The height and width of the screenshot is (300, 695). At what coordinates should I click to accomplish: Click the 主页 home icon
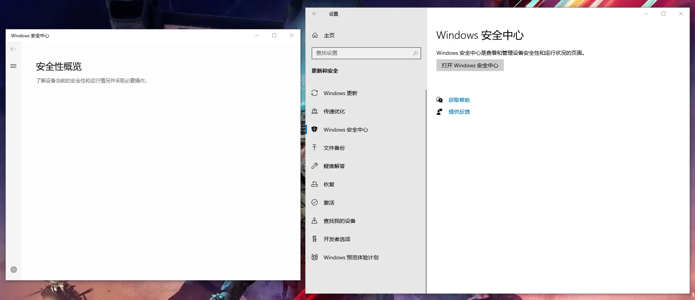coord(315,35)
